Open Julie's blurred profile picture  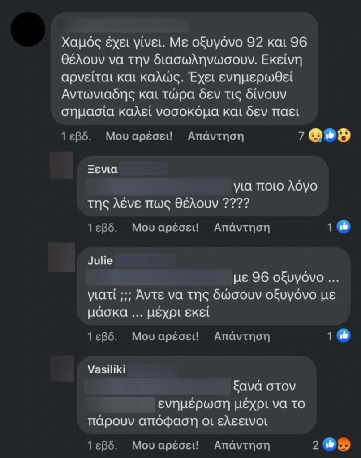pyautogui.click(x=62, y=257)
